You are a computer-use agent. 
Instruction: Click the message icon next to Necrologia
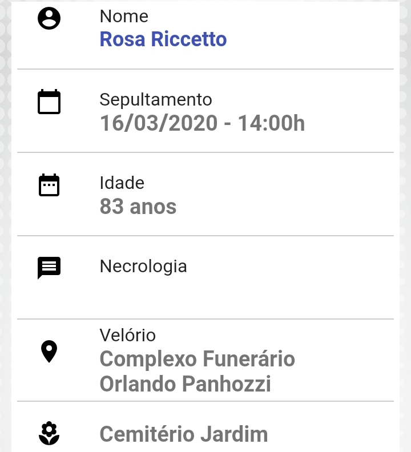(49, 268)
